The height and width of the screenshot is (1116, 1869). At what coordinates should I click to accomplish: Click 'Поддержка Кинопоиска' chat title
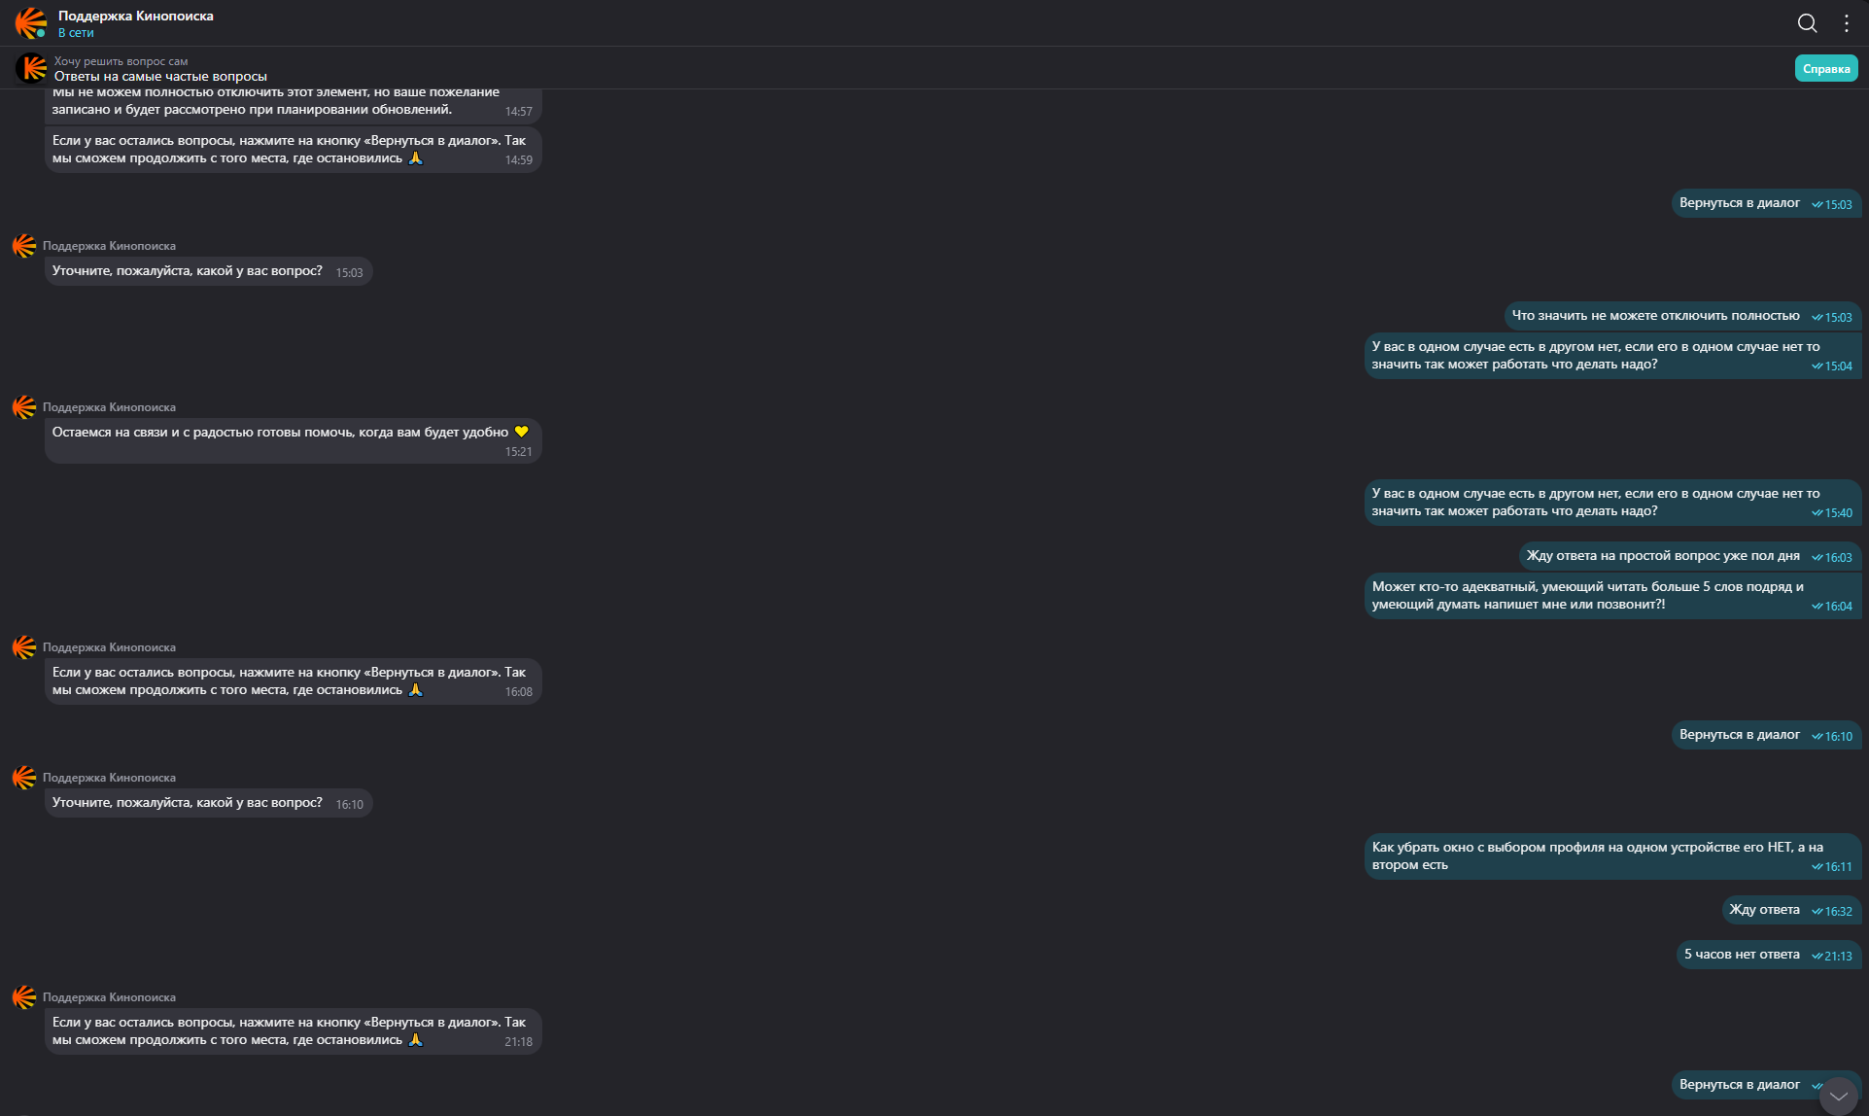pyautogui.click(x=136, y=16)
